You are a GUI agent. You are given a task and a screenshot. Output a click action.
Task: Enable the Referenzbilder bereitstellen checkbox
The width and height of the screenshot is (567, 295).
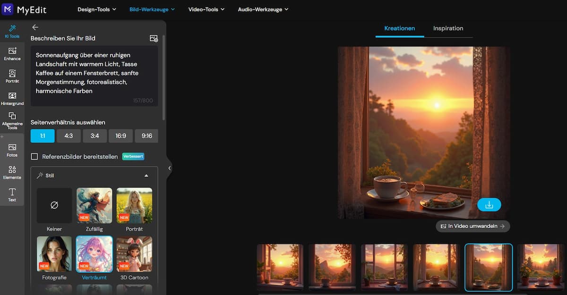(x=34, y=156)
